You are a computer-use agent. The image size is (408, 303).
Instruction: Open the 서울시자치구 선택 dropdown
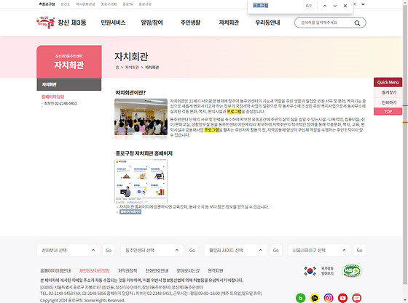click(x=319, y=250)
